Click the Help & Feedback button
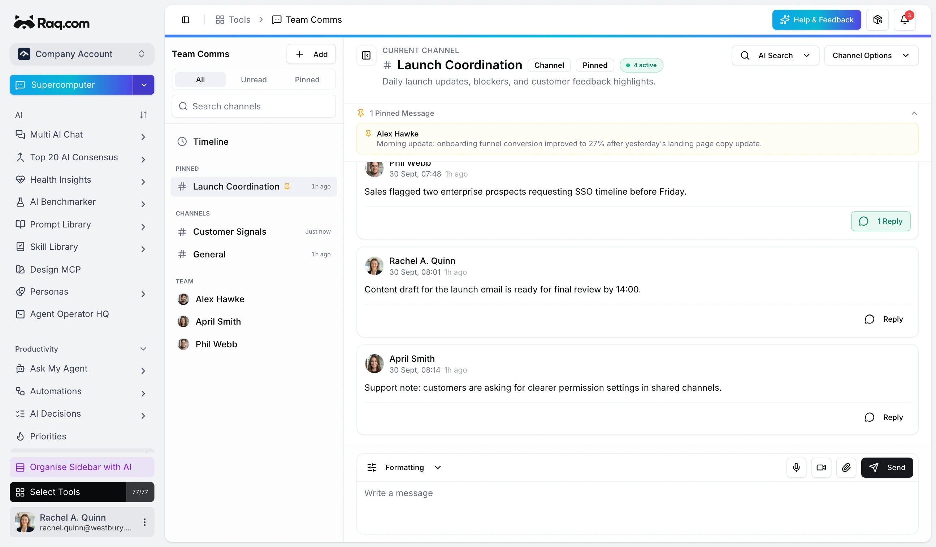 pyautogui.click(x=816, y=20)
